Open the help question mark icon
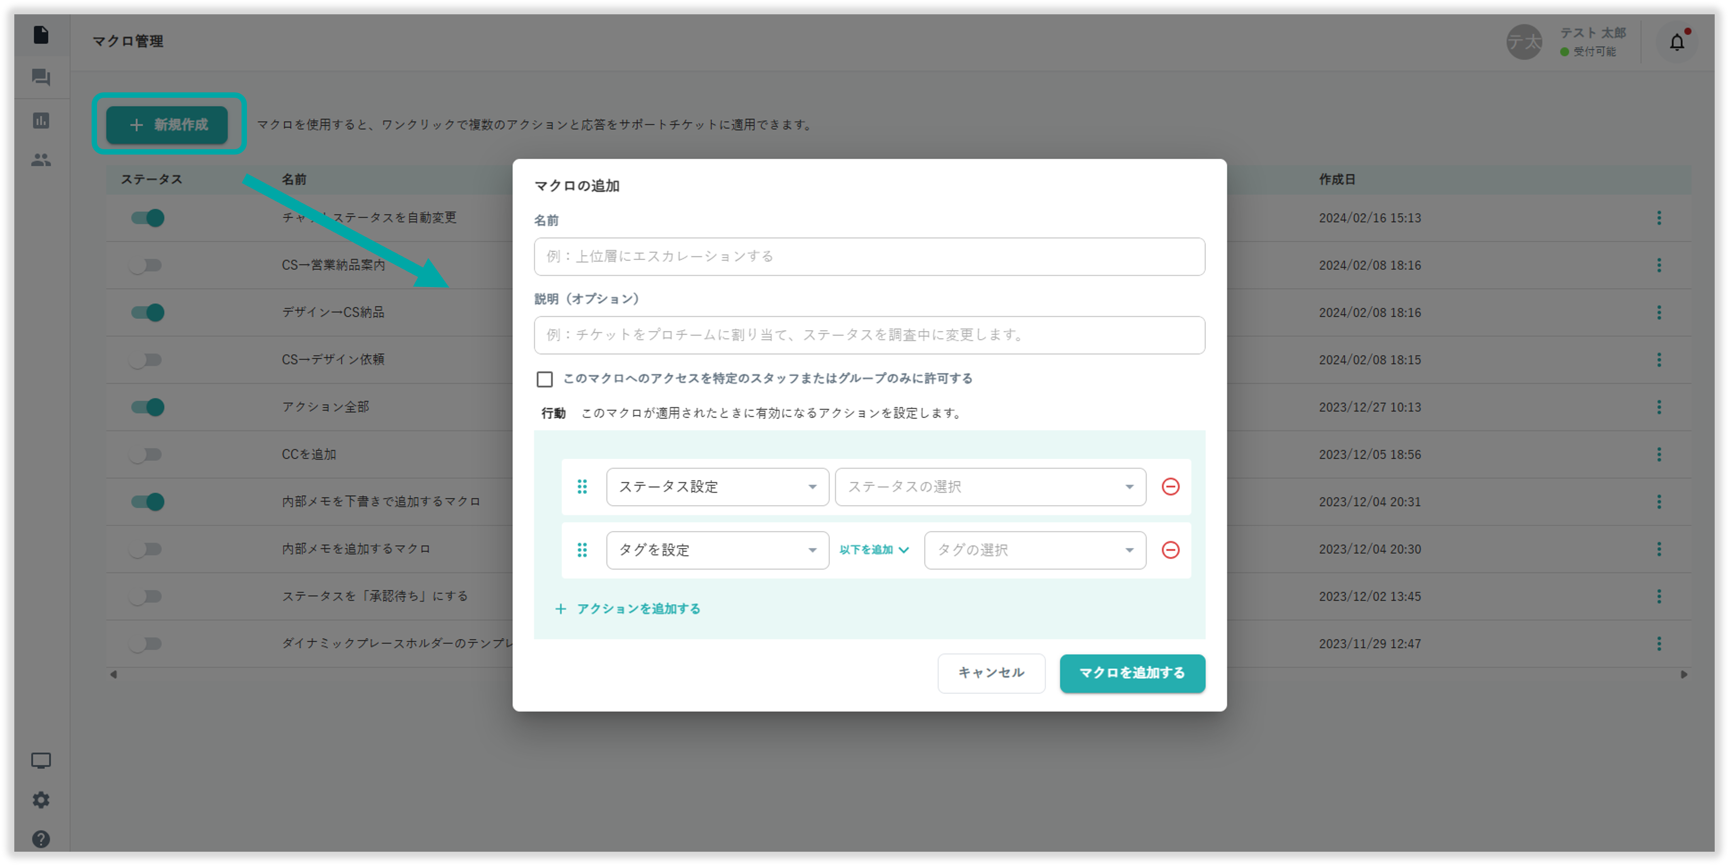 pos(41,839)
